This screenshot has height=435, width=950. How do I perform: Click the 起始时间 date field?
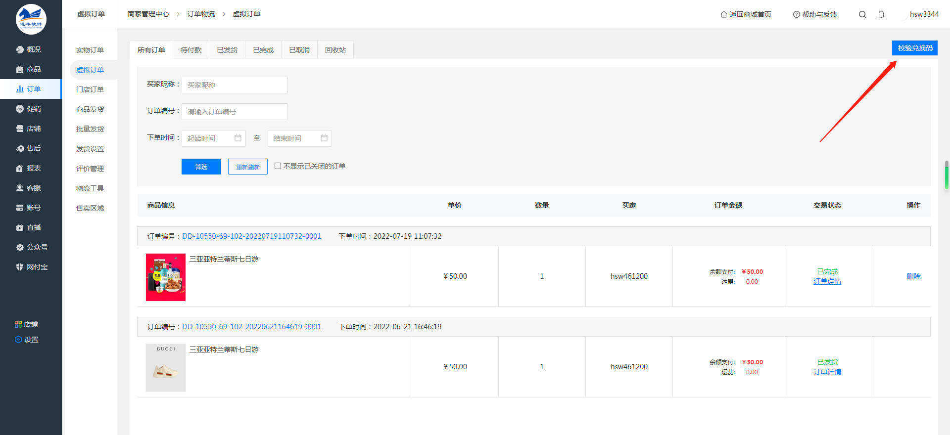pos(214,138)
